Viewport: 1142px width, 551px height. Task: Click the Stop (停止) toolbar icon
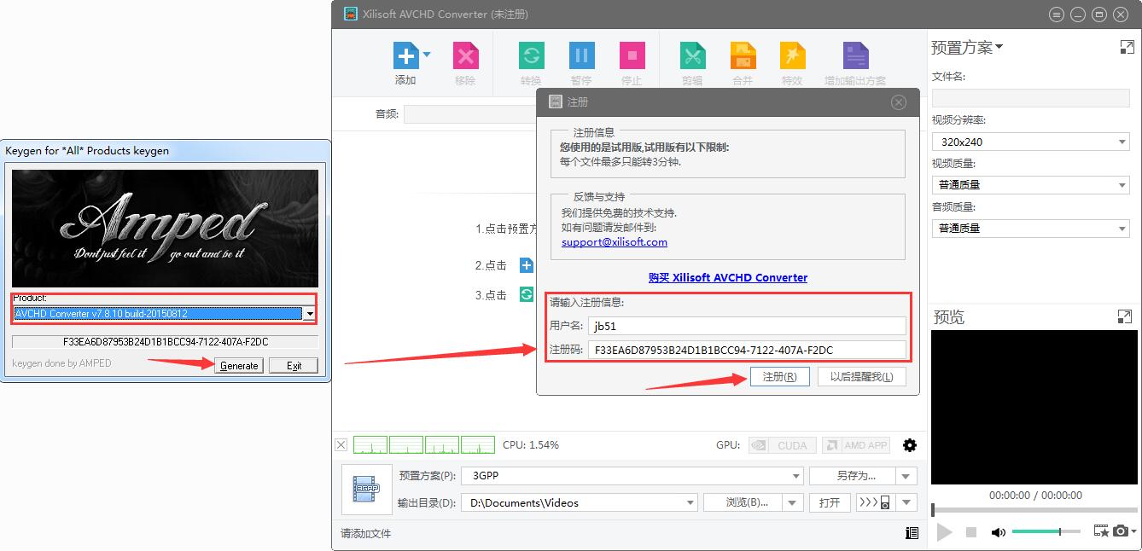tap(632, 56)
